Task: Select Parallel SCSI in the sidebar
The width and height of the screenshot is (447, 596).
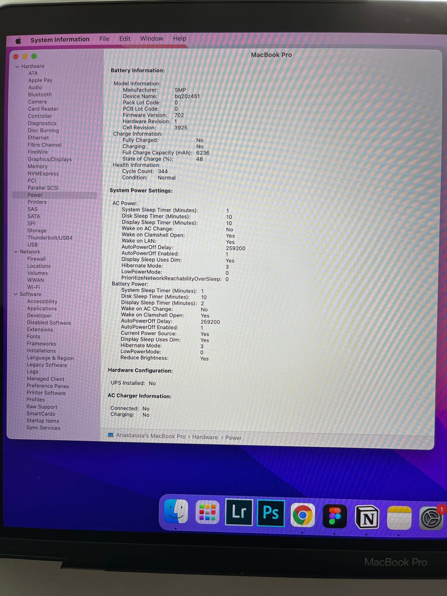Action: click(x=43, y=188)
